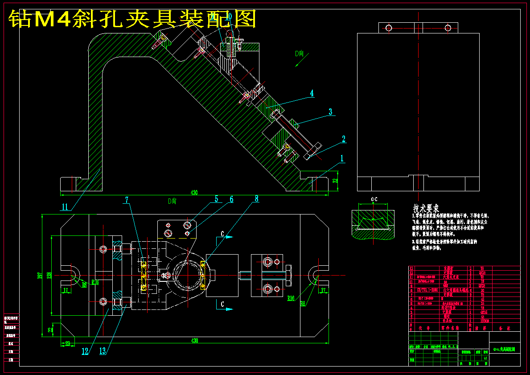Screen dimensions: 530x375
Task: Click the D向 label beside the arrow
Action: point(299,54)
